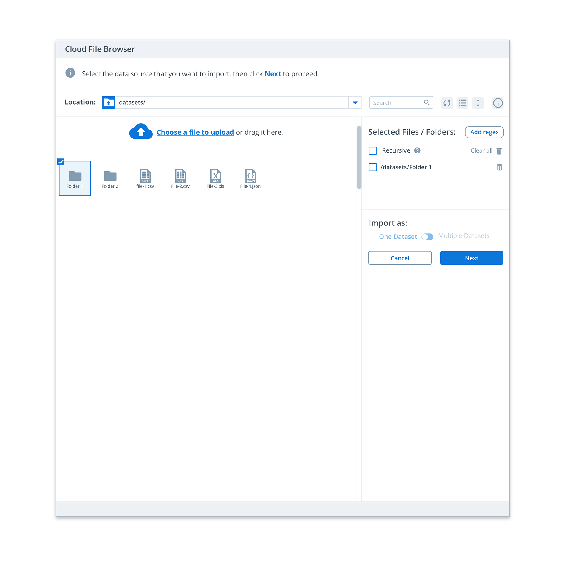Screen dimensions: 565x572
Task: Select the File-4.json file icon
Action: click(x=250, y=176)
